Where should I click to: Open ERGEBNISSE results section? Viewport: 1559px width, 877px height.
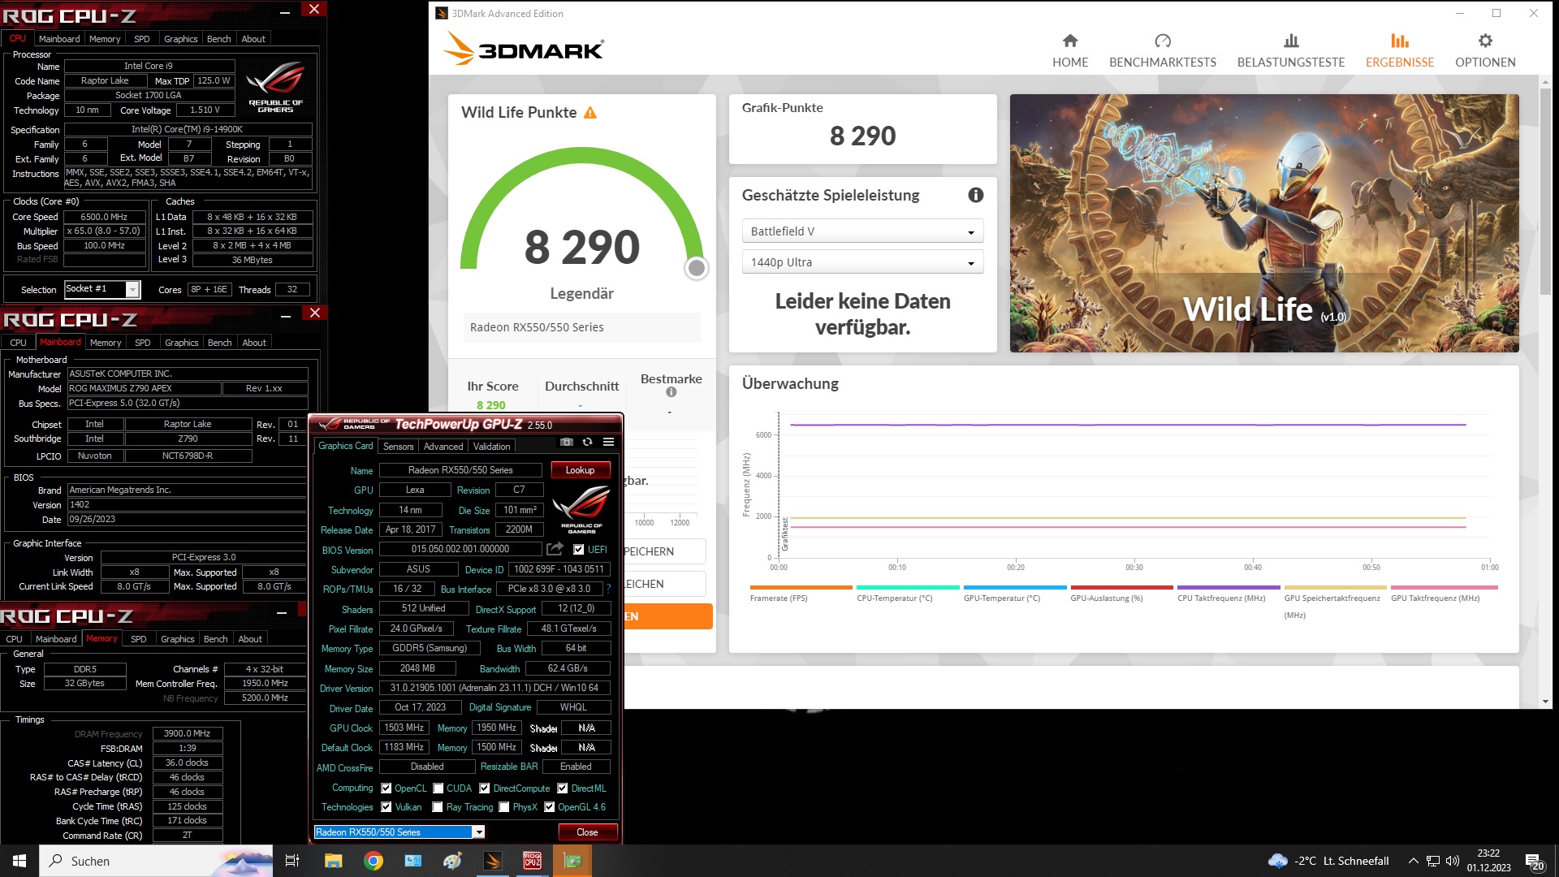tap(1400, 50)
